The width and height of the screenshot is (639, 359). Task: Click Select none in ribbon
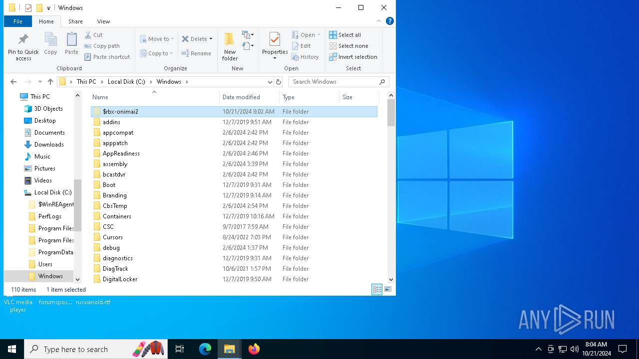click(x=348, y=46)
